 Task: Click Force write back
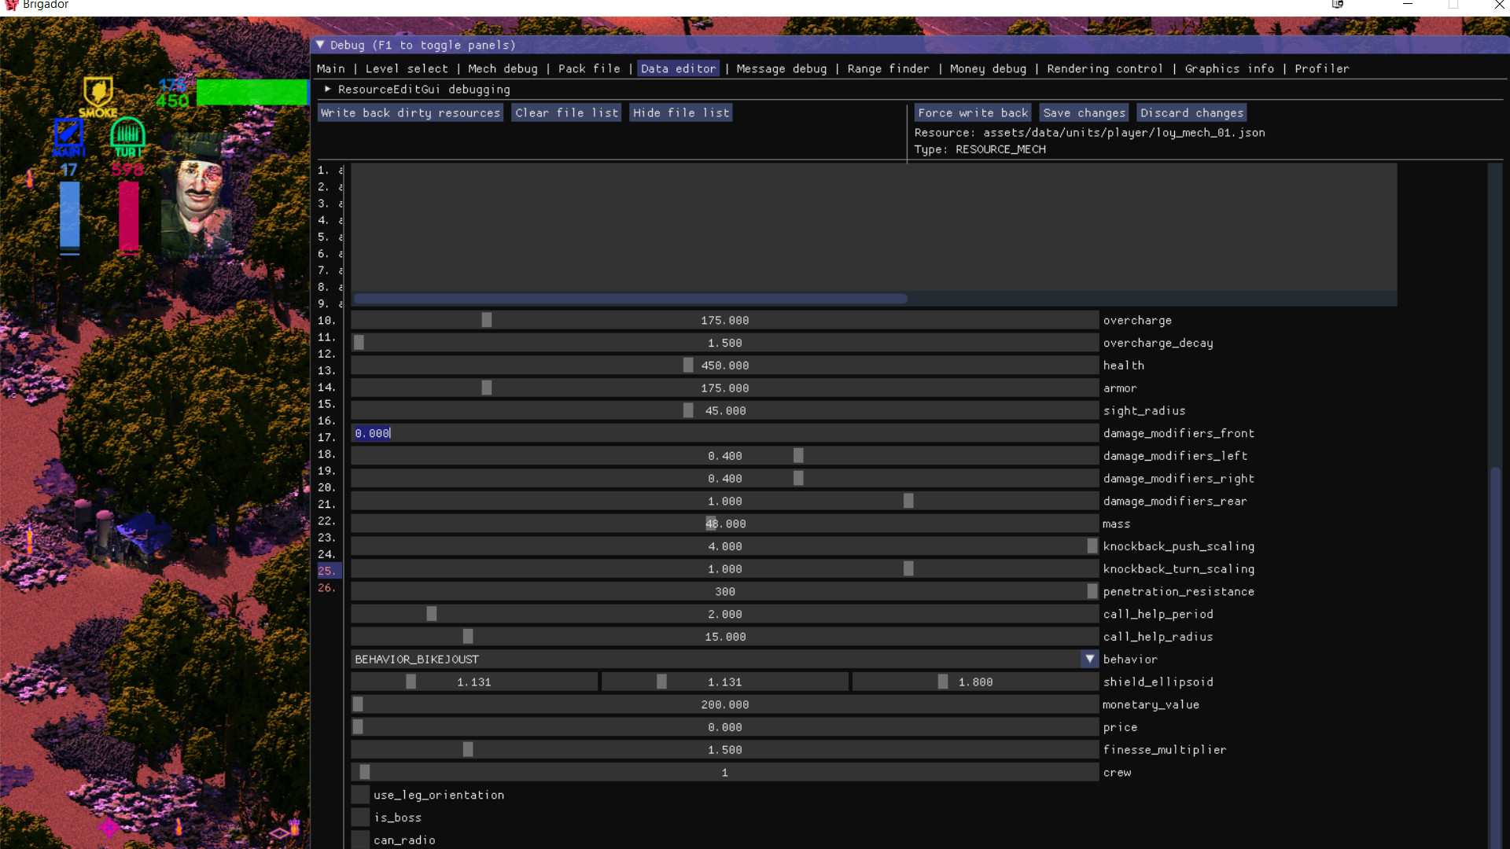(971, 112)
